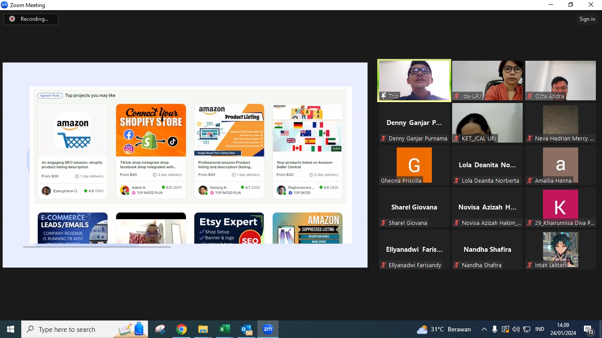Select Octa Andra participant video
This screenshot has width=602, height=338.
(x=561, y=81)
